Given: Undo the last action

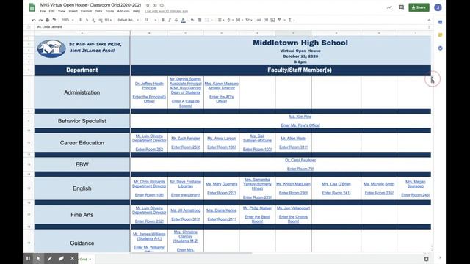Looking at the screenshot, I should (34, 20).
